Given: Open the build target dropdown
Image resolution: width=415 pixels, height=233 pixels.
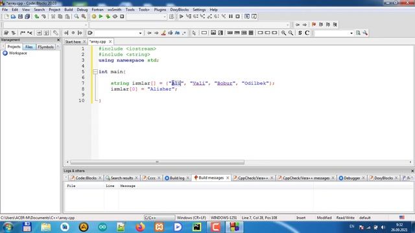Looking at the screenshot, I should [147, 17].
